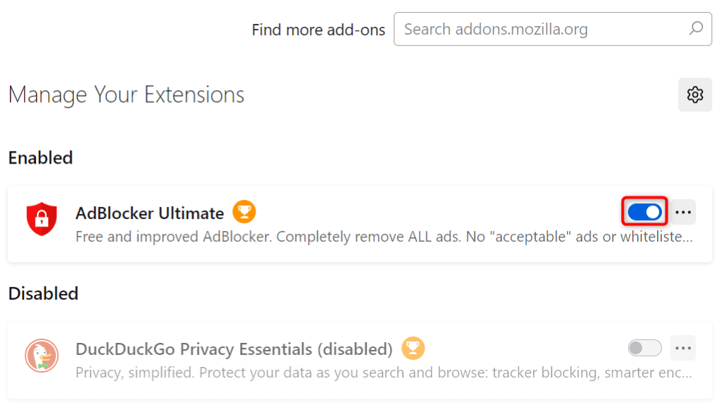Click the Find more add-ons label
The image size is (725, 413).
click(319, 30)
